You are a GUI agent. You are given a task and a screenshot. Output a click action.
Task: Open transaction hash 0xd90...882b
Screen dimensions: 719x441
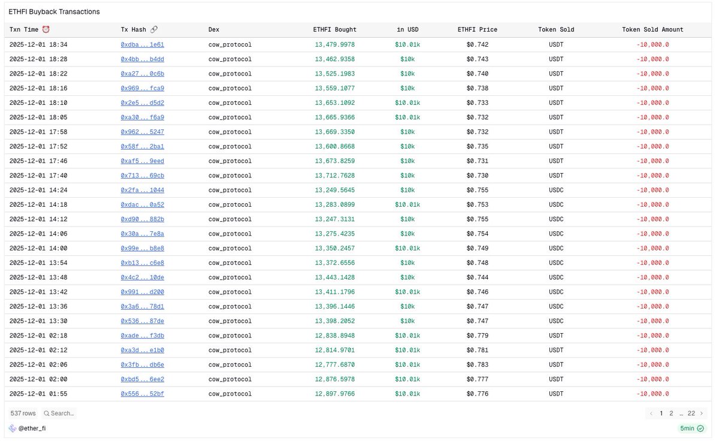[142, 219]
